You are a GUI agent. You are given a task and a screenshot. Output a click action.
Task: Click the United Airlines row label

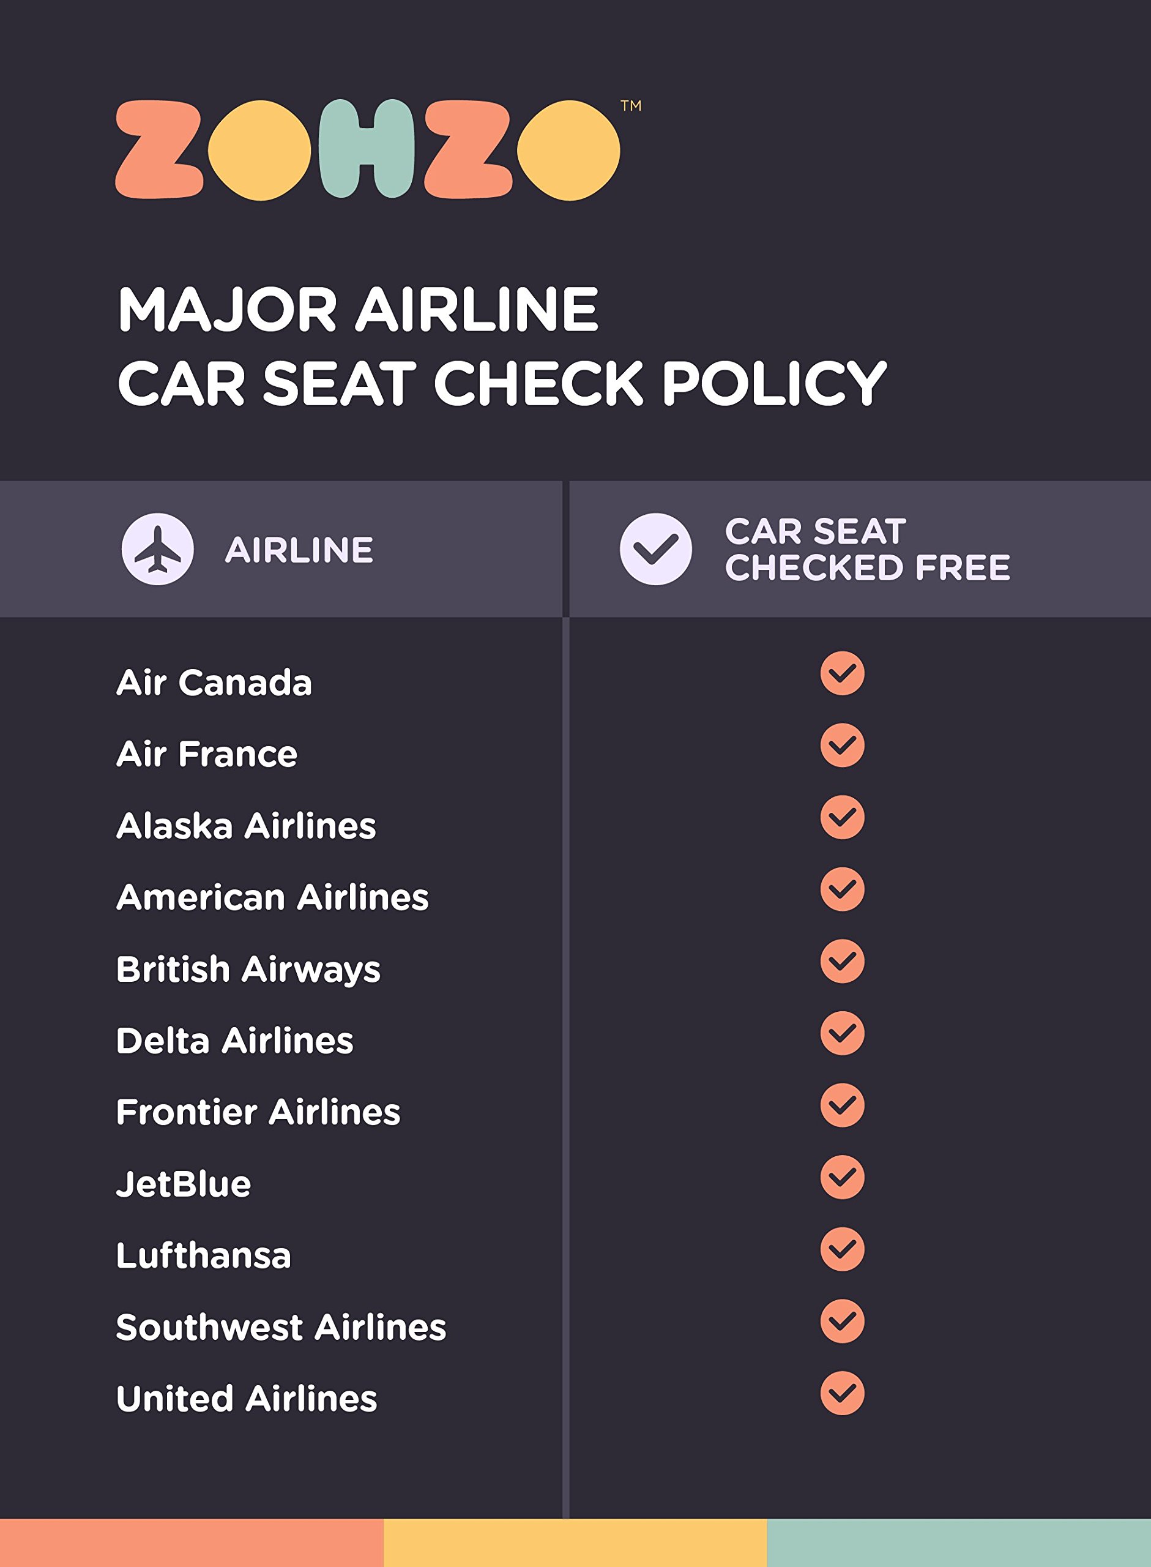coord(247,1399)
